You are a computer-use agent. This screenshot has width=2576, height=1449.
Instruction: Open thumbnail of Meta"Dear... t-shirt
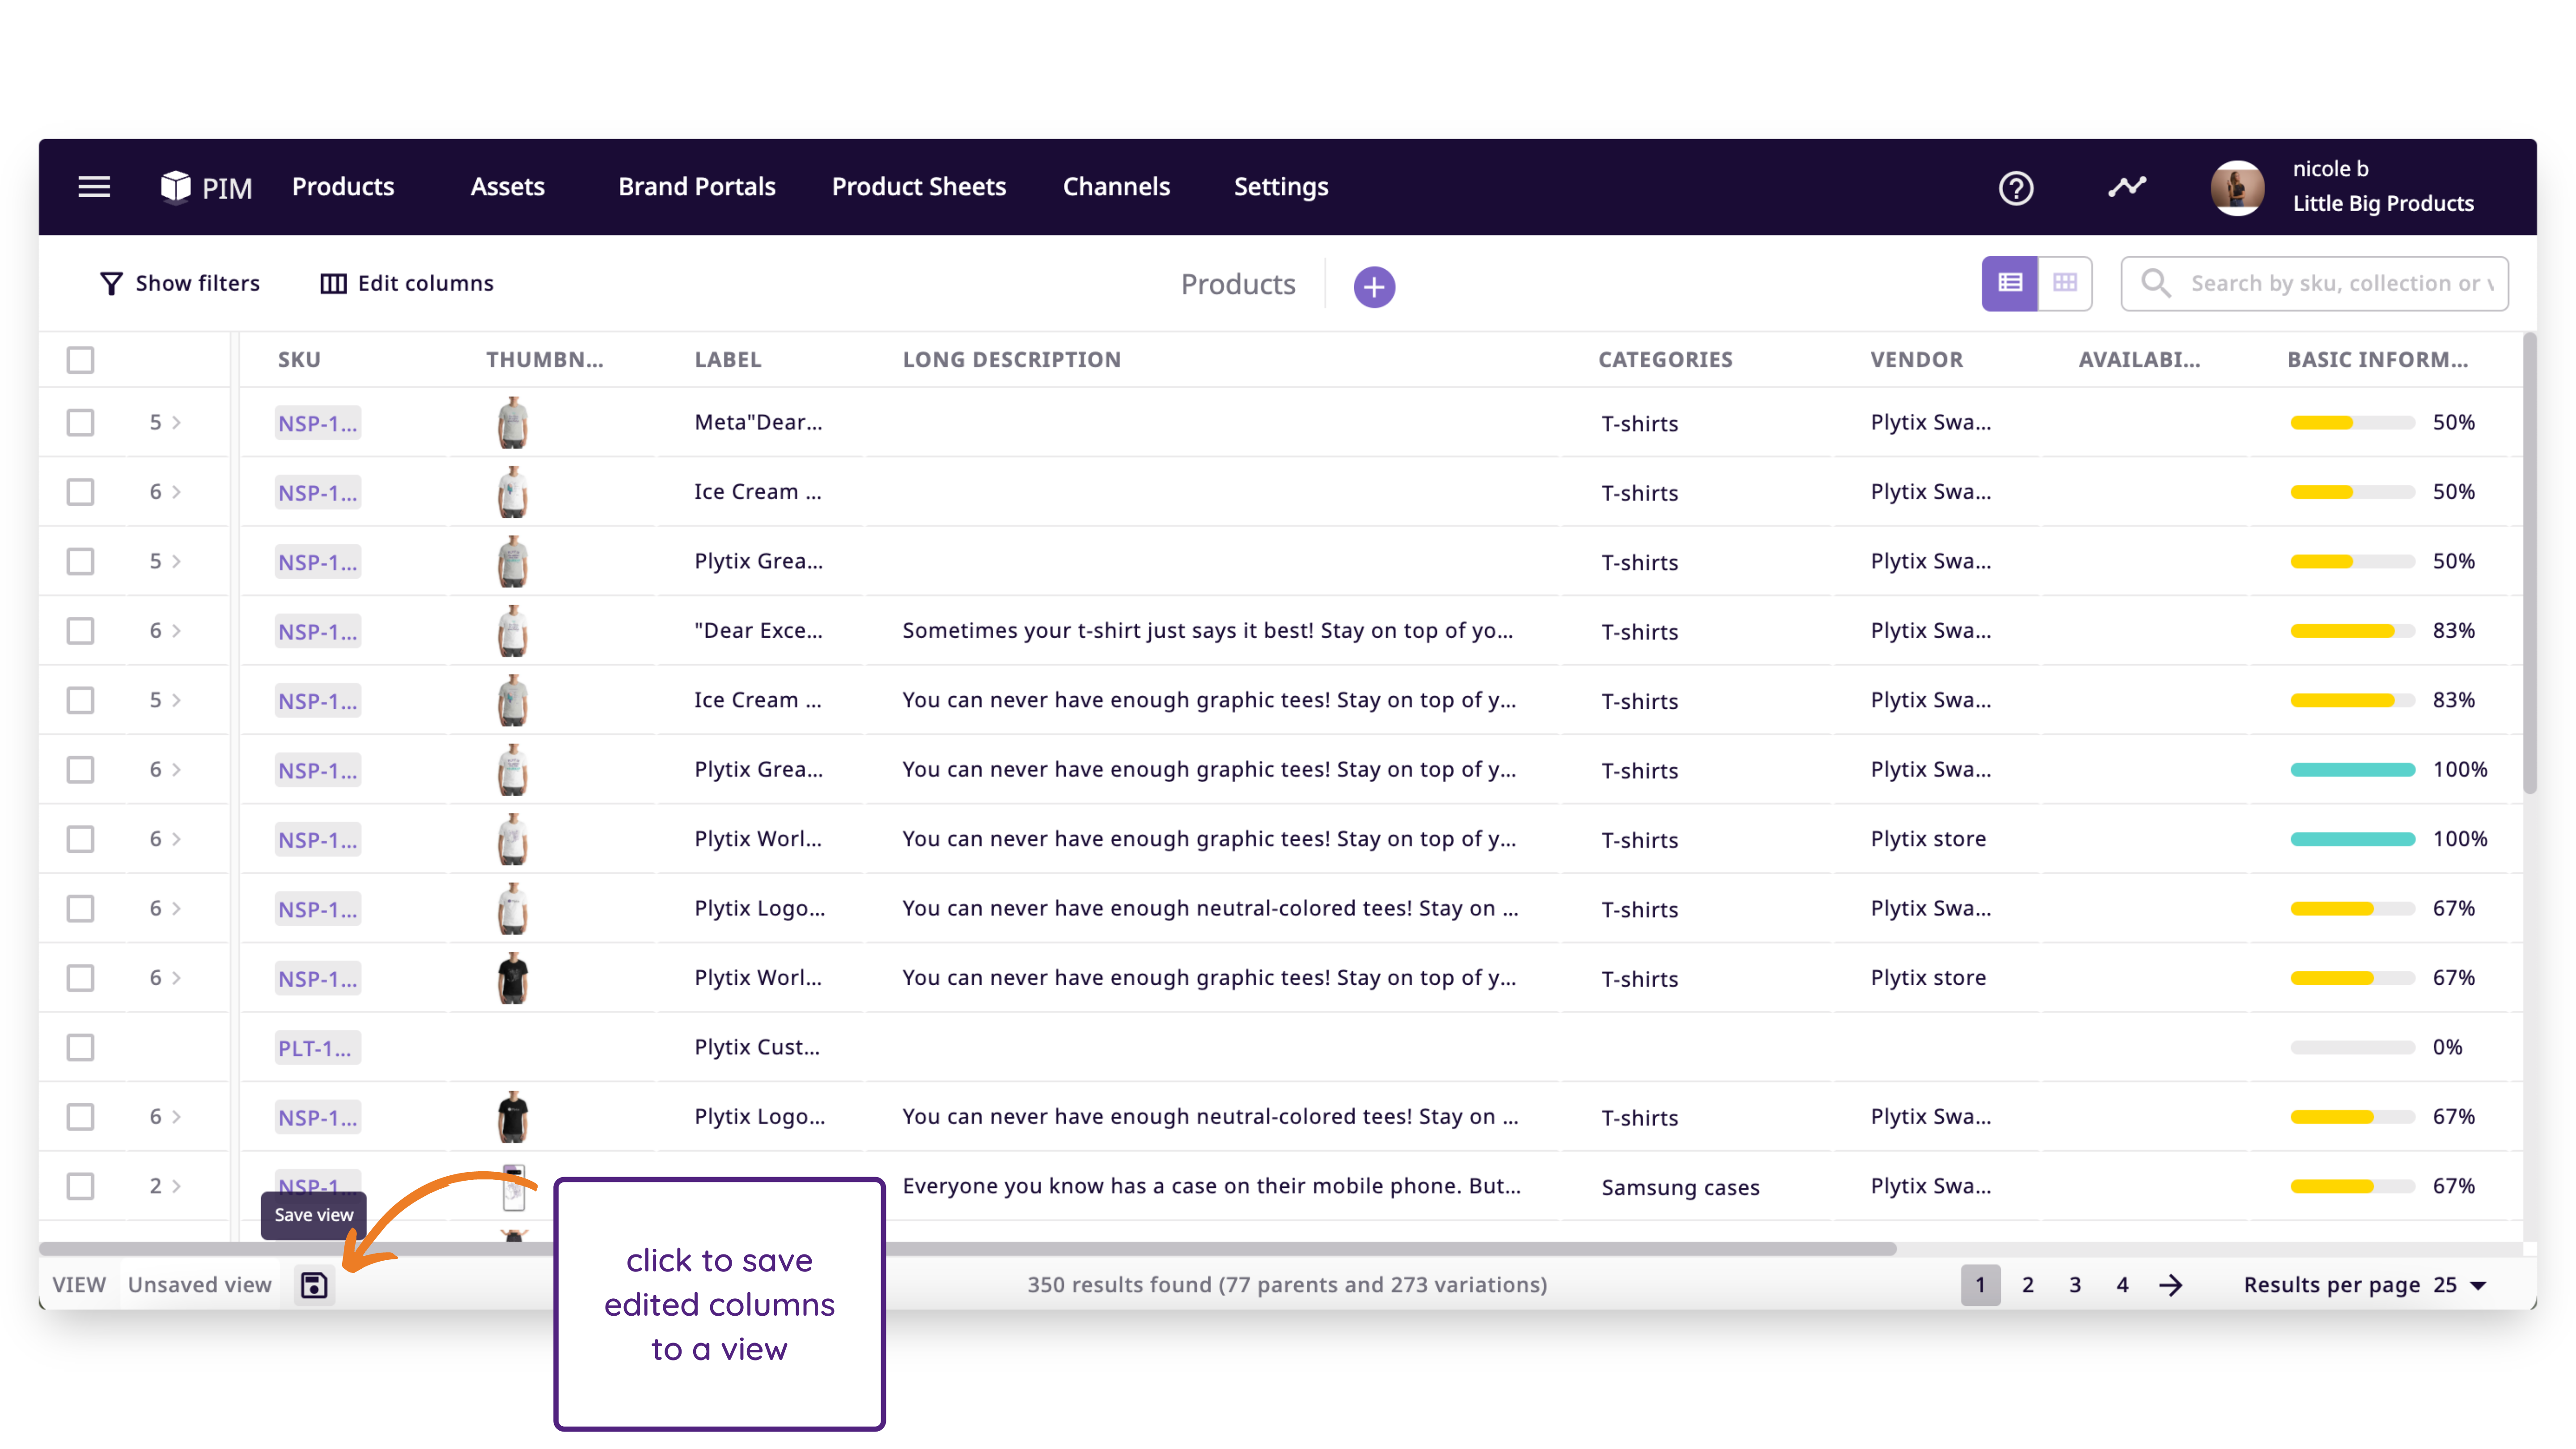[512, 422]
